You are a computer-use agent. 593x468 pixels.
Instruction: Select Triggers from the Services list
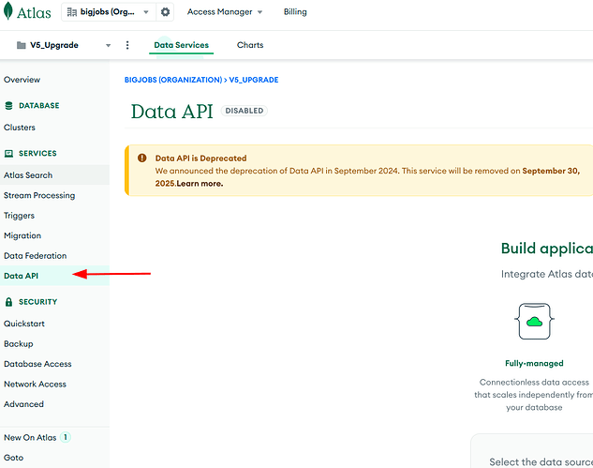click(x=22, y=216)
